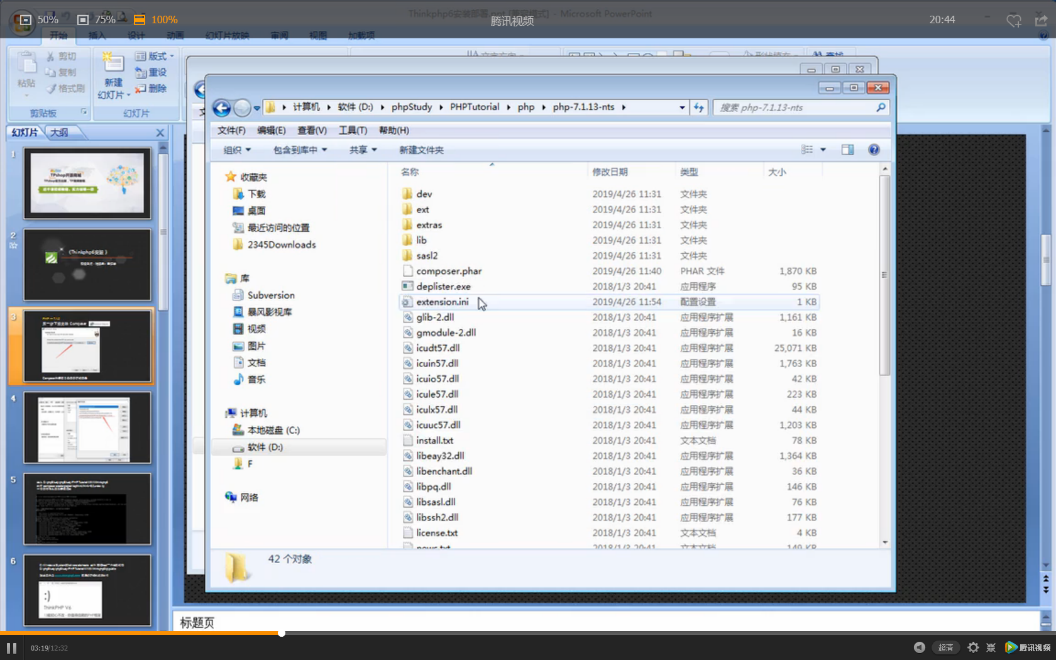
Task: Click the Explorer back arrow button
Action: click(x=221, y=108)
